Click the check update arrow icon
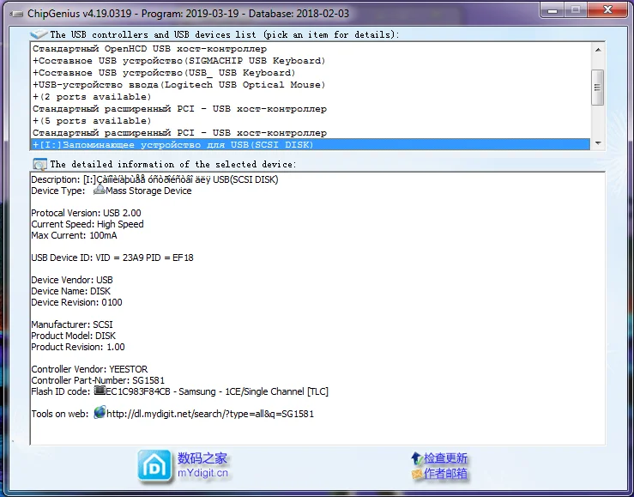Viewport: 634px width, 497px height. [417, 458]
